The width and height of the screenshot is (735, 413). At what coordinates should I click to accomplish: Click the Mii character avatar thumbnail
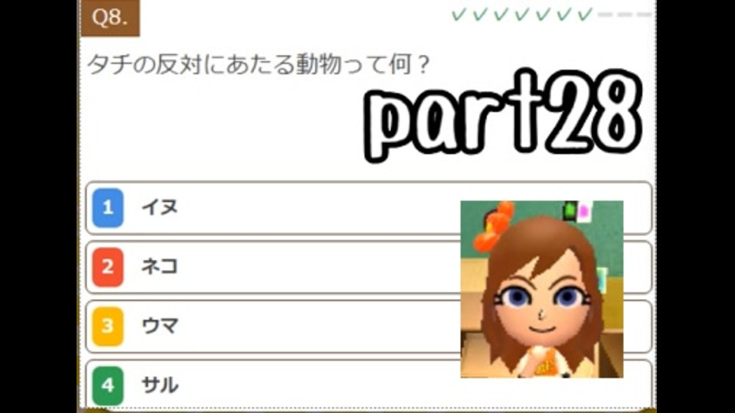point(542,289)
